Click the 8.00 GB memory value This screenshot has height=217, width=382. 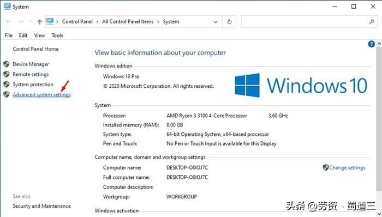tap(175, 125)
